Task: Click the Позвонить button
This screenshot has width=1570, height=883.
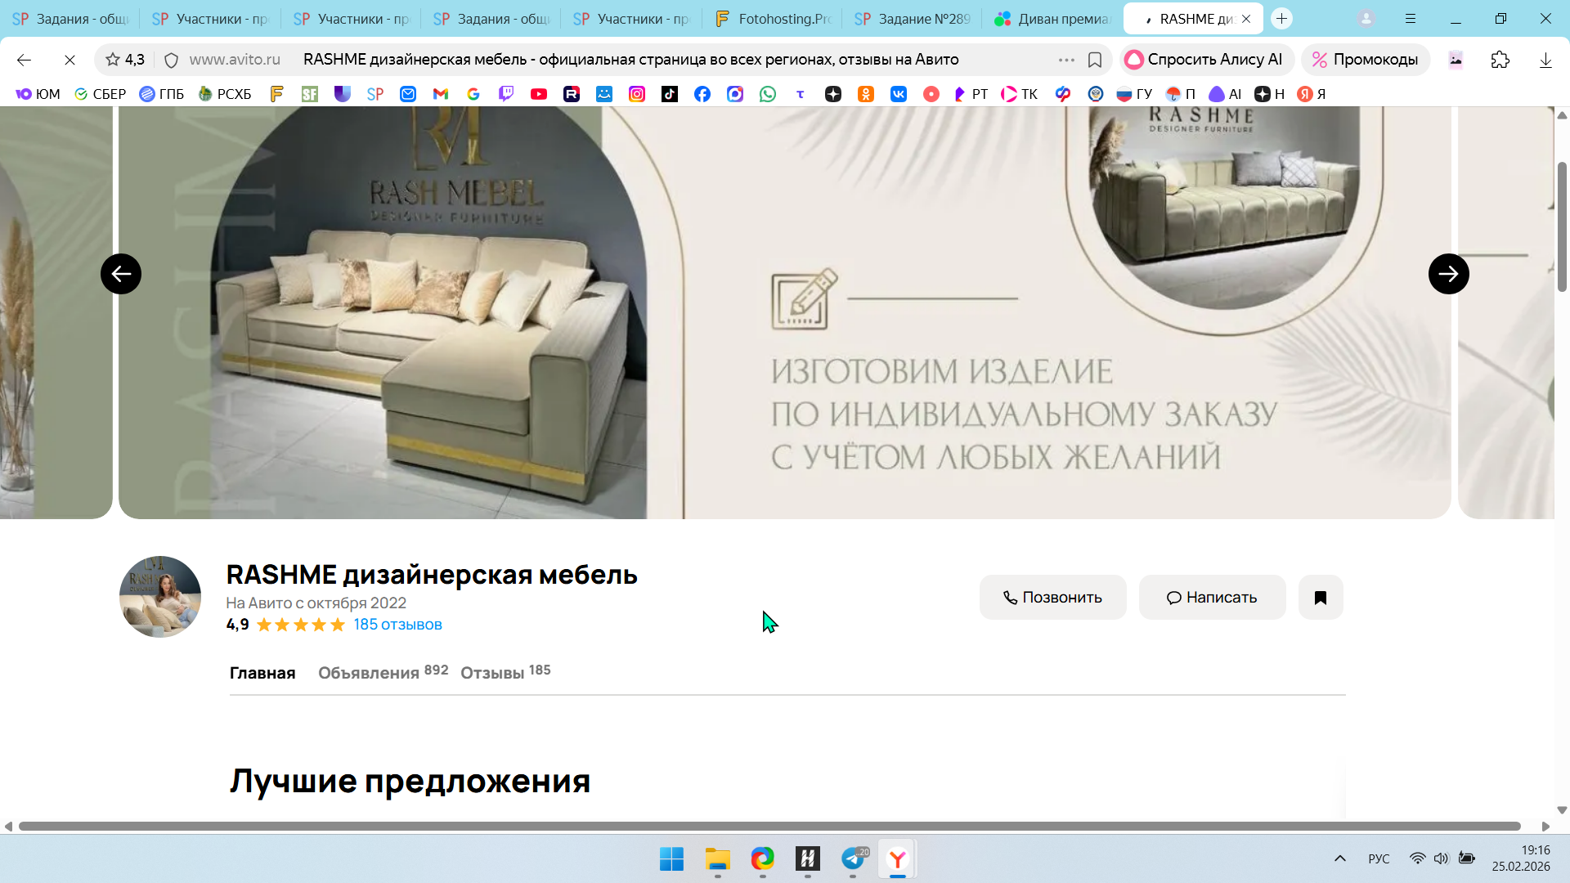Action: 1052,598
